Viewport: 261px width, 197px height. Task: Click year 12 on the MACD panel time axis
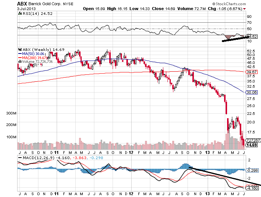[131, 194]
